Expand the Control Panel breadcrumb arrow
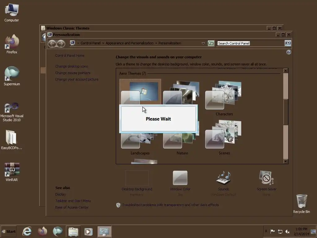Viewport: 317px width, 238px height. tap(103, 43)
